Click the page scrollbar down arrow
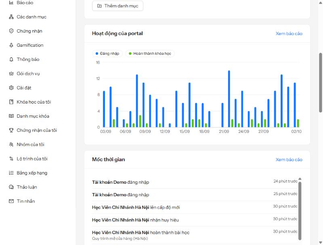323x245 pixels. (320, 243)
